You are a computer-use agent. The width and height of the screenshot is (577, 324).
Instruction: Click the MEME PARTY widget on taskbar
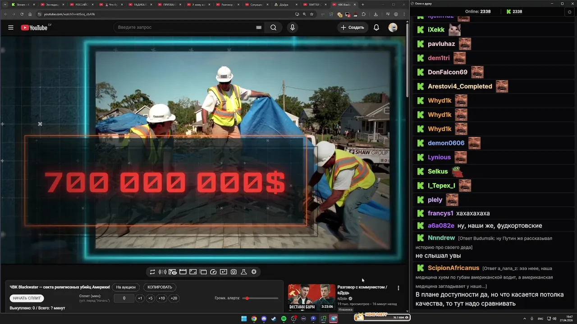tap(382, 317)
